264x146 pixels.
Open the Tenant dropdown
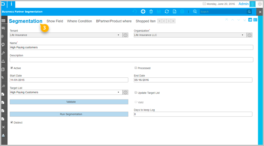pyautogui.click(x=118, y=35)
